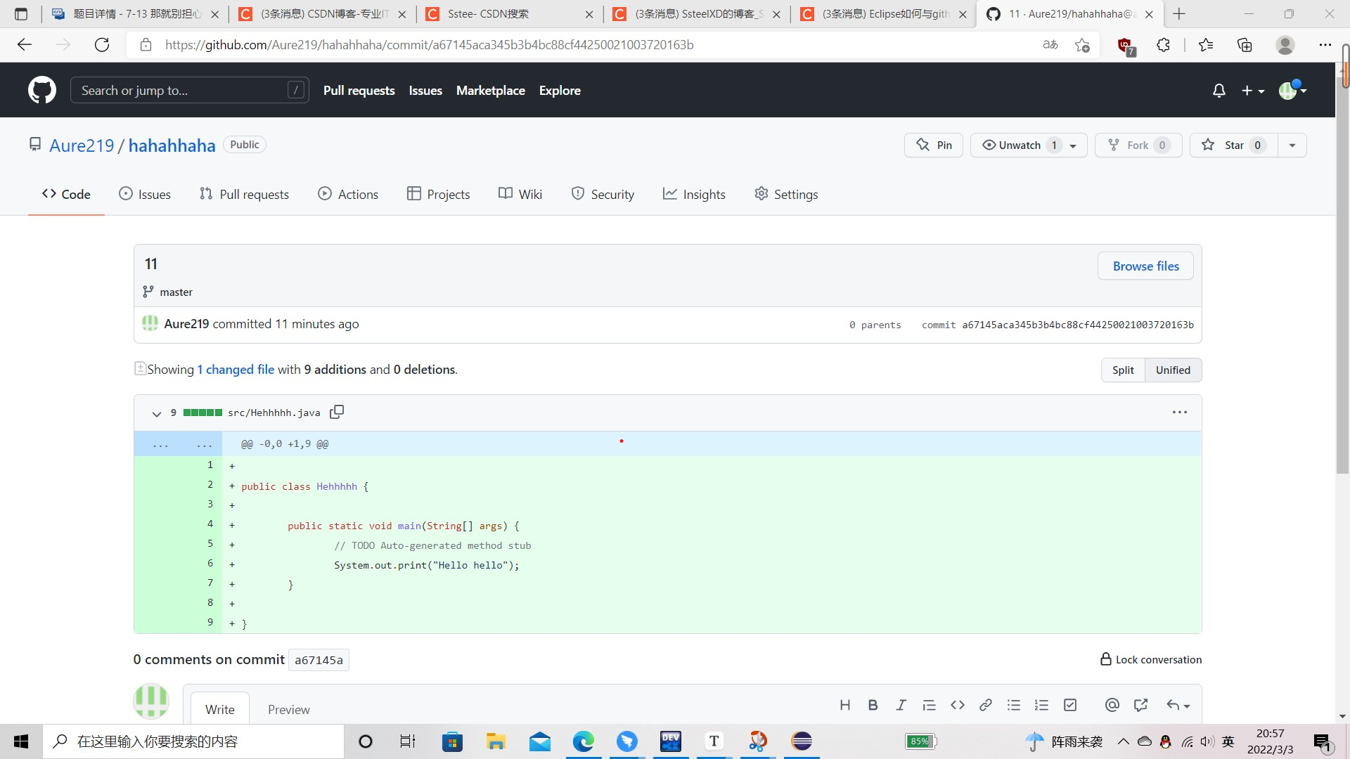Viewport: 1350px width, 759px height.
Task: Open the Projects tab
Action: (439, 194)
